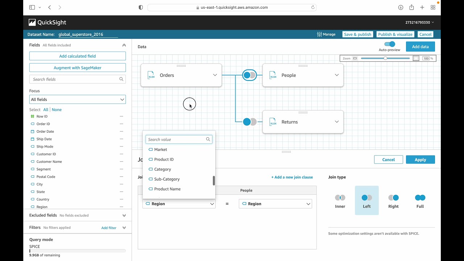Show the tab overview grid icon
This screenshot has height=261, width=464.
[433, 7]
